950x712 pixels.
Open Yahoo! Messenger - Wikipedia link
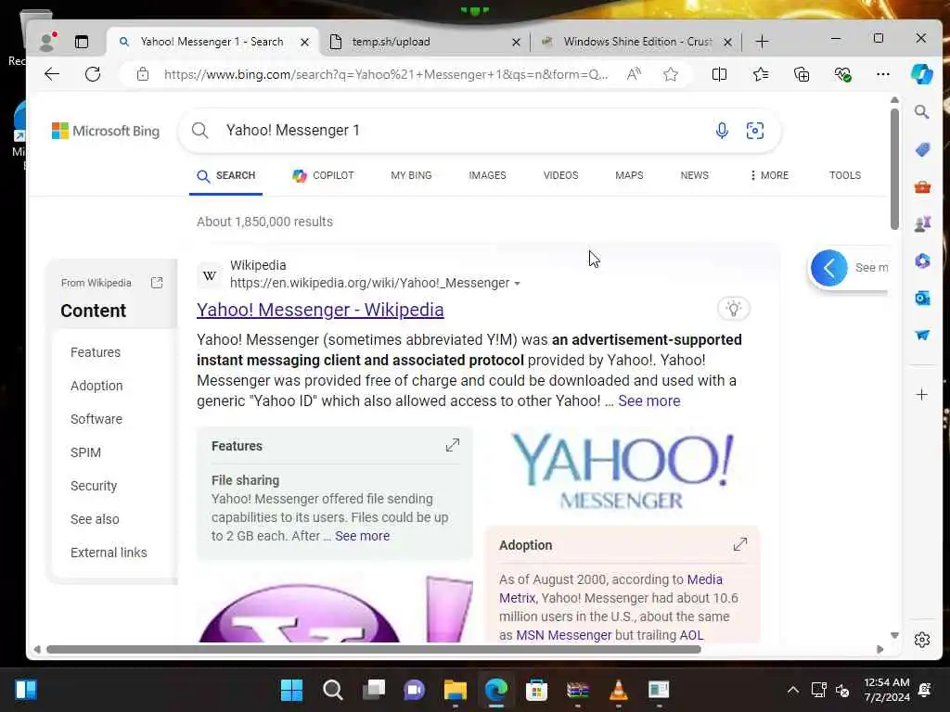click(320, 310)
